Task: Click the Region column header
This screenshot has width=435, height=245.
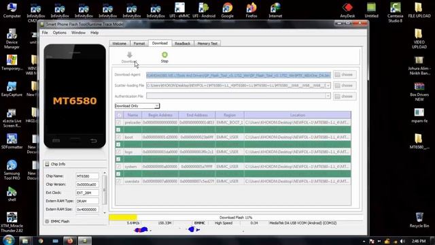Action: pyautogui.click(x=230, y=115)
